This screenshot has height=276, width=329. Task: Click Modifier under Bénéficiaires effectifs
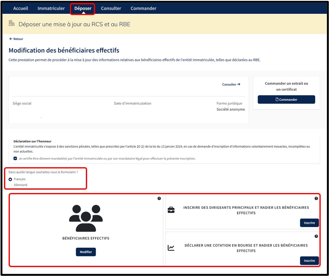[x=86, y=252]
